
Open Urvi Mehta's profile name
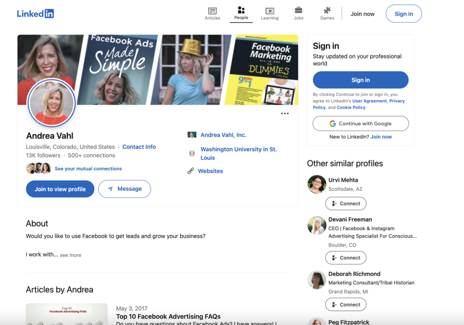(x=343, y=180)
